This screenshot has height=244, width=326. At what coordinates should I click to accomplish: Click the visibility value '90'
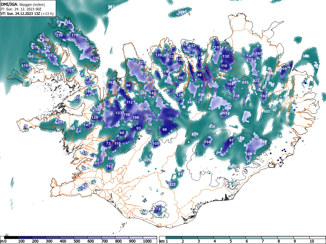(x=128, y=85)
